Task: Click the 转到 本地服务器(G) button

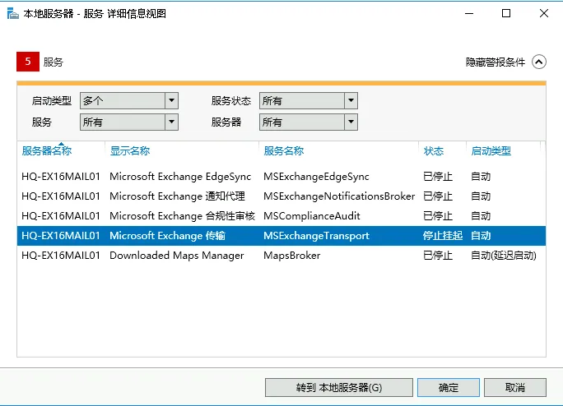Action: (x=339, y=387)
